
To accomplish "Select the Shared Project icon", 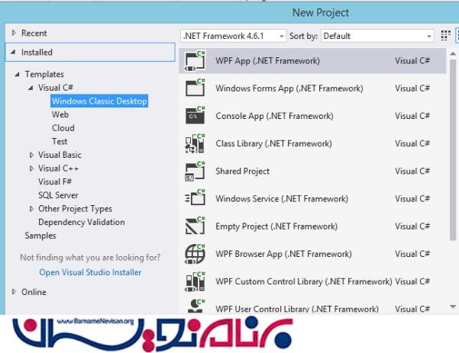I will [x=196, y=171].
